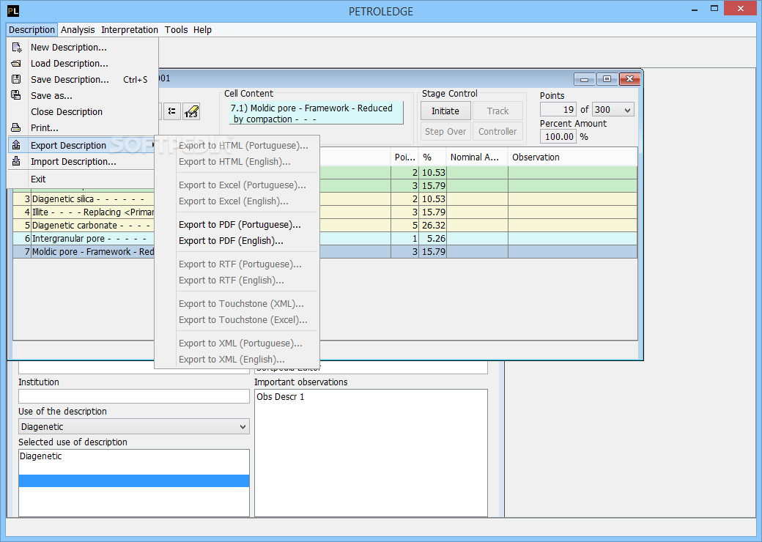Click the Step Over button
The height and width of the screenshot is (542, 762).
coord(445,131)
